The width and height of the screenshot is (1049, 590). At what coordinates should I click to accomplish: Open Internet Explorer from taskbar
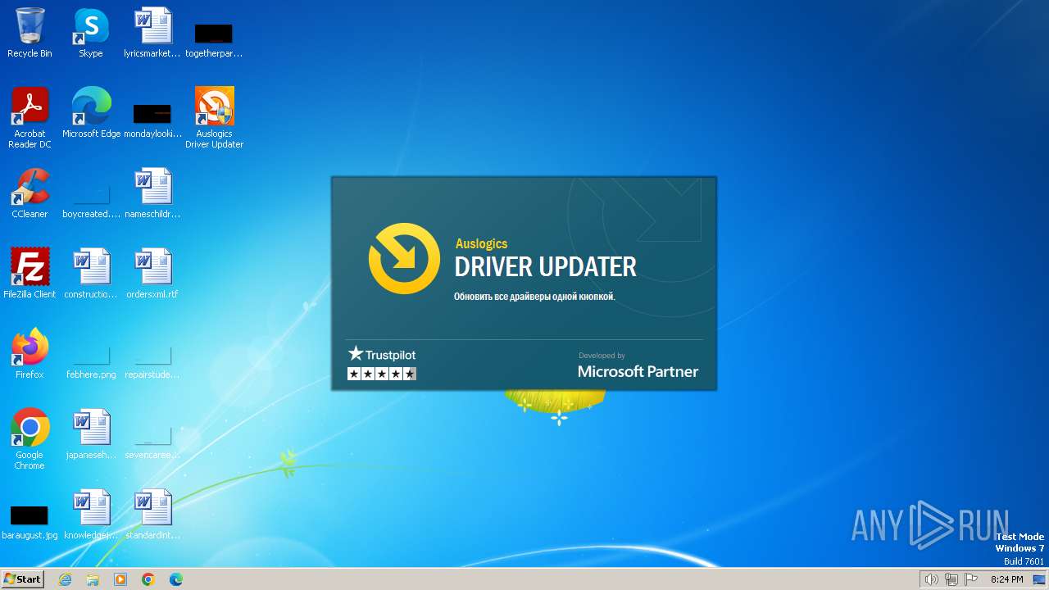coord(65,579)
